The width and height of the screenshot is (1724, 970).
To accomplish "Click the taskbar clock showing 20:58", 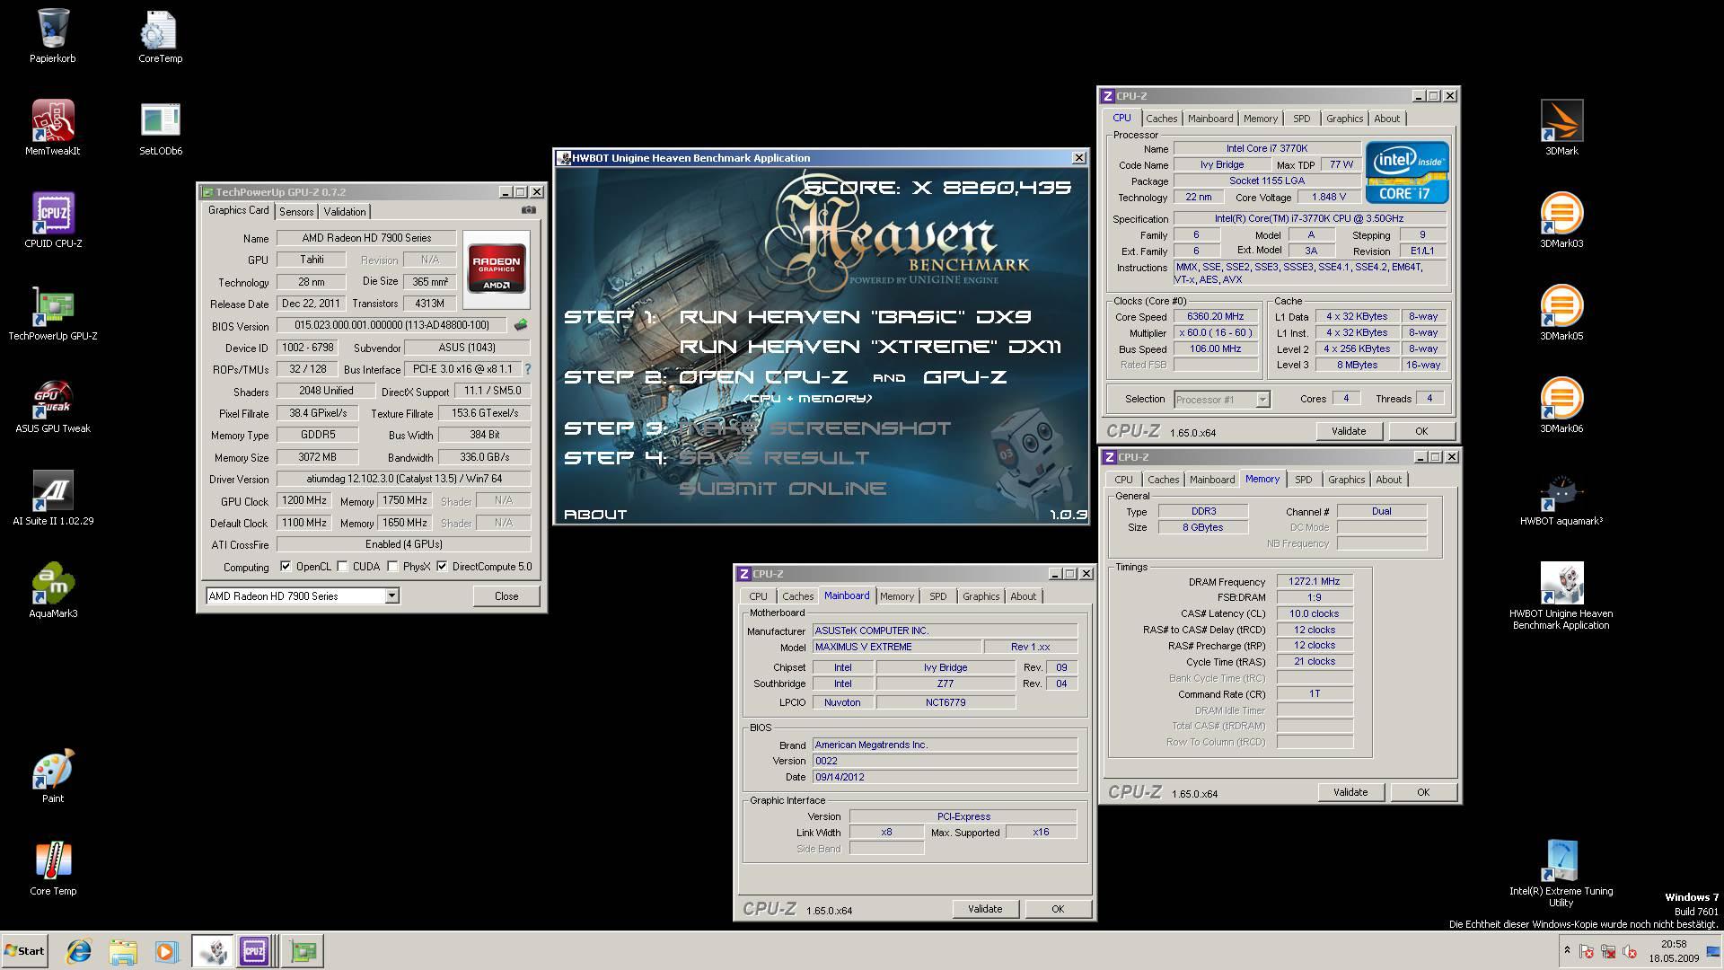I will (x=1674, y=944).
